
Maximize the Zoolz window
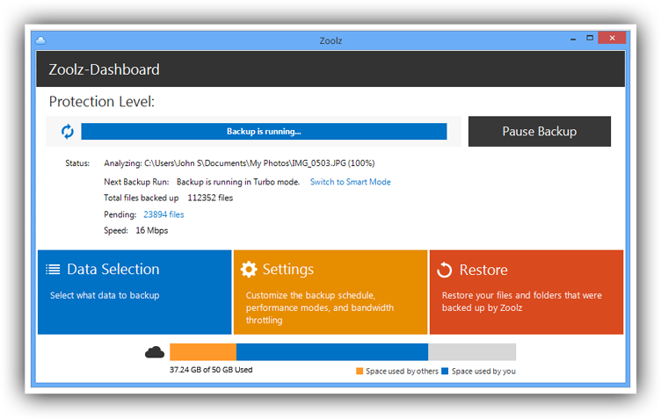pos(590,38)
